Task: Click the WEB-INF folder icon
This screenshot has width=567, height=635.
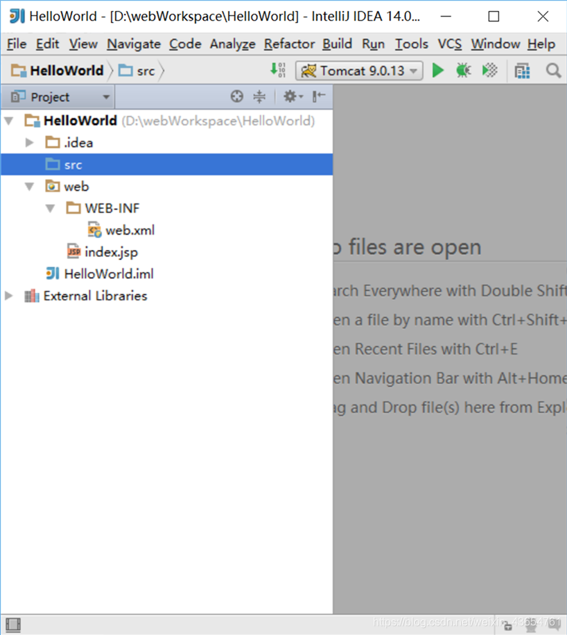Action: click(x=73, y=208)
